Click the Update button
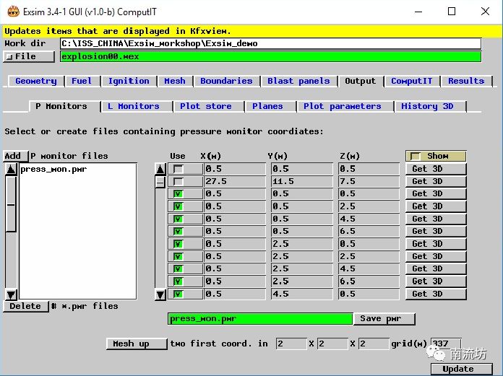The width and height of the screenshot is (503, 376). click(457, 369)
